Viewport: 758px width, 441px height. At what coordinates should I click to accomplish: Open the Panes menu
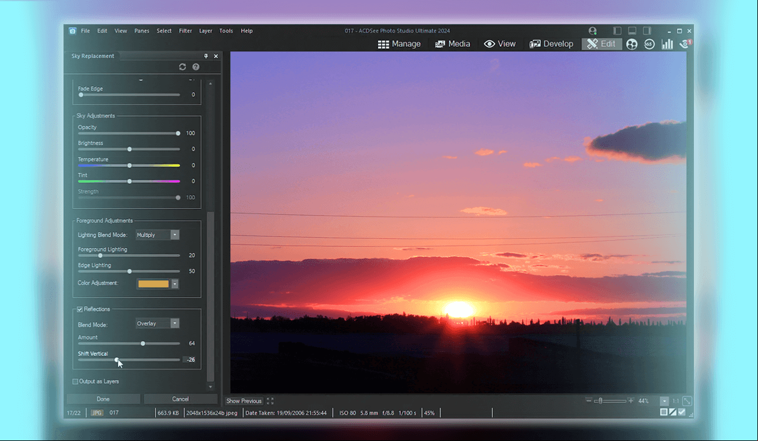tap(142, 31)
